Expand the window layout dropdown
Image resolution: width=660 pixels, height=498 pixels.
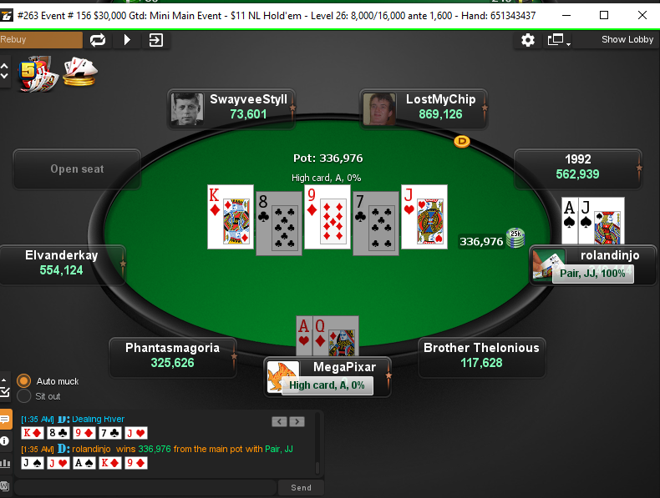pyautogui.click(x=559, y=40)
